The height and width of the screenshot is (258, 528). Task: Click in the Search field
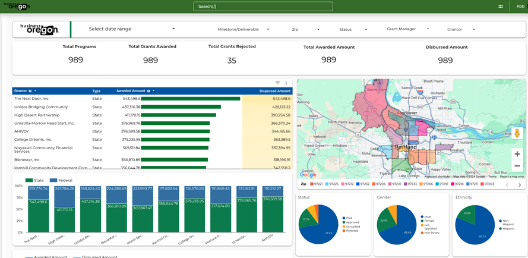(263, 7)
